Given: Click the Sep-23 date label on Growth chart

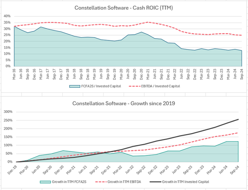Looking at the screenshot, I should click(187, 170).
